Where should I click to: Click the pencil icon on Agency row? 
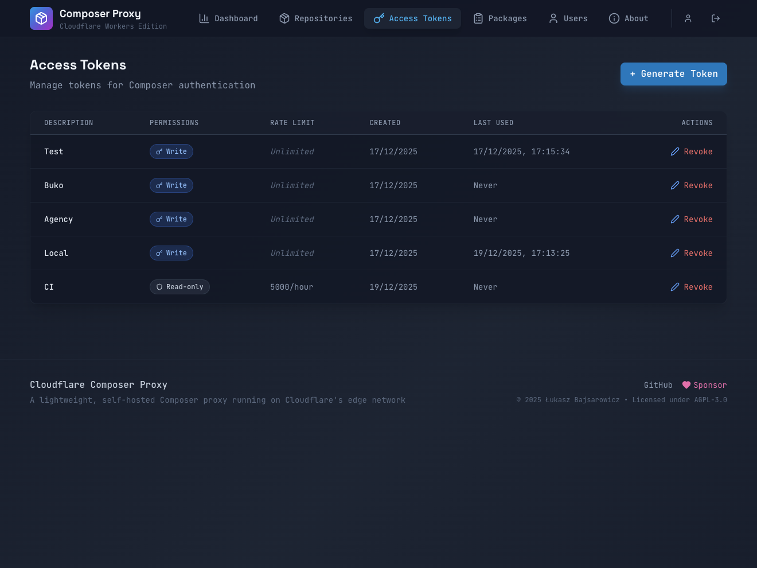pyautogui.click(x=675, y=219)
